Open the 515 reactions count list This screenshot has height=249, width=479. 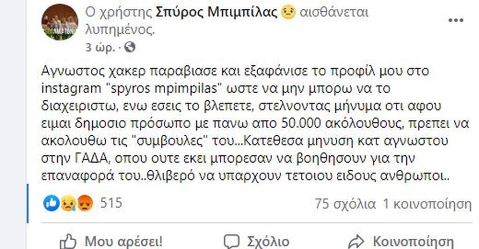pyautogui.click(x=111, y=203)
